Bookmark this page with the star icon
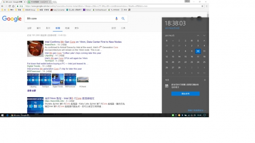 point(202,6)
